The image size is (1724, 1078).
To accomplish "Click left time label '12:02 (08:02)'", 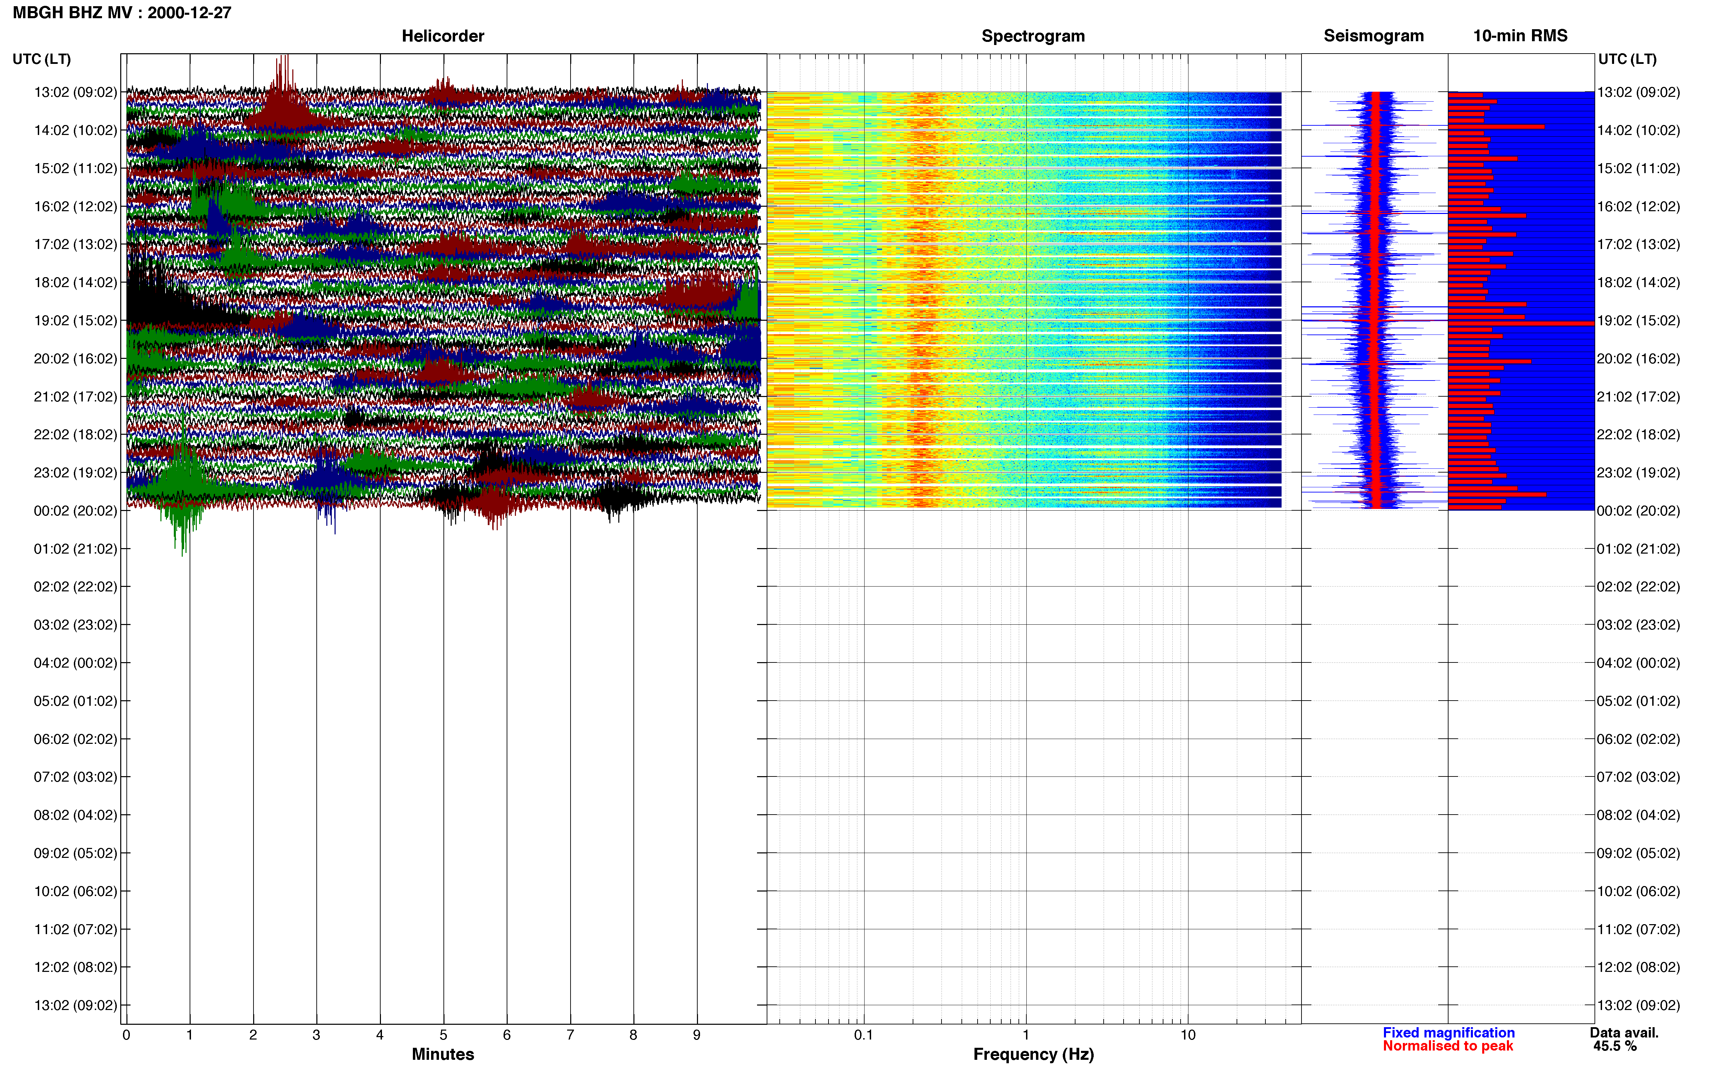I will pyautogui.click(x=76, y=967).
